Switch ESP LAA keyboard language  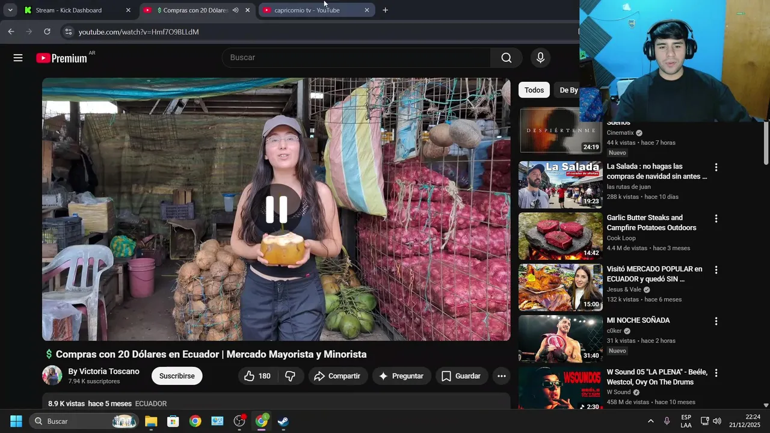pyautogui.click(x=686, y=421)
